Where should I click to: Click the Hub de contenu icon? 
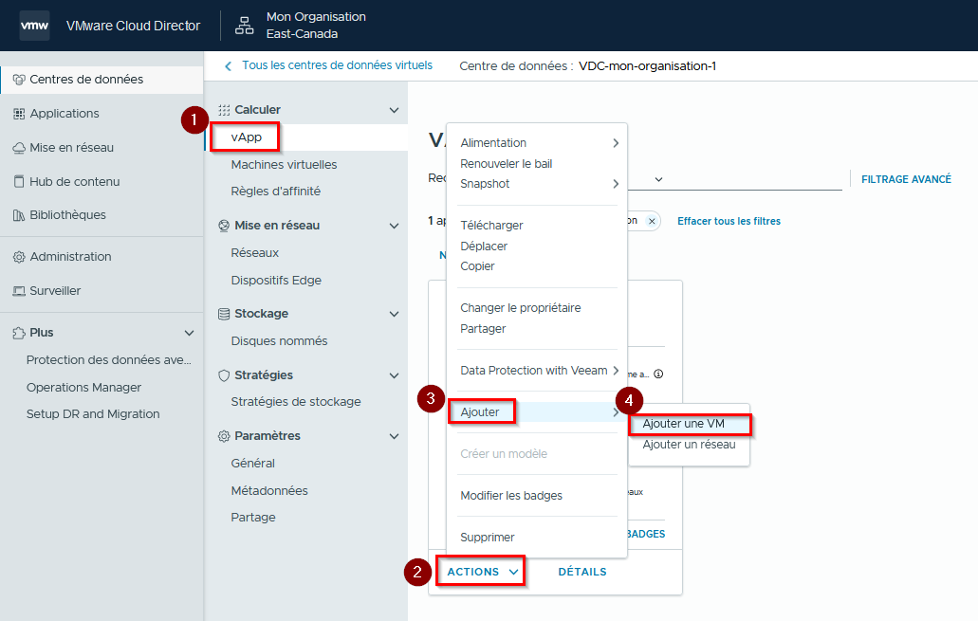[x=19, y=181]
